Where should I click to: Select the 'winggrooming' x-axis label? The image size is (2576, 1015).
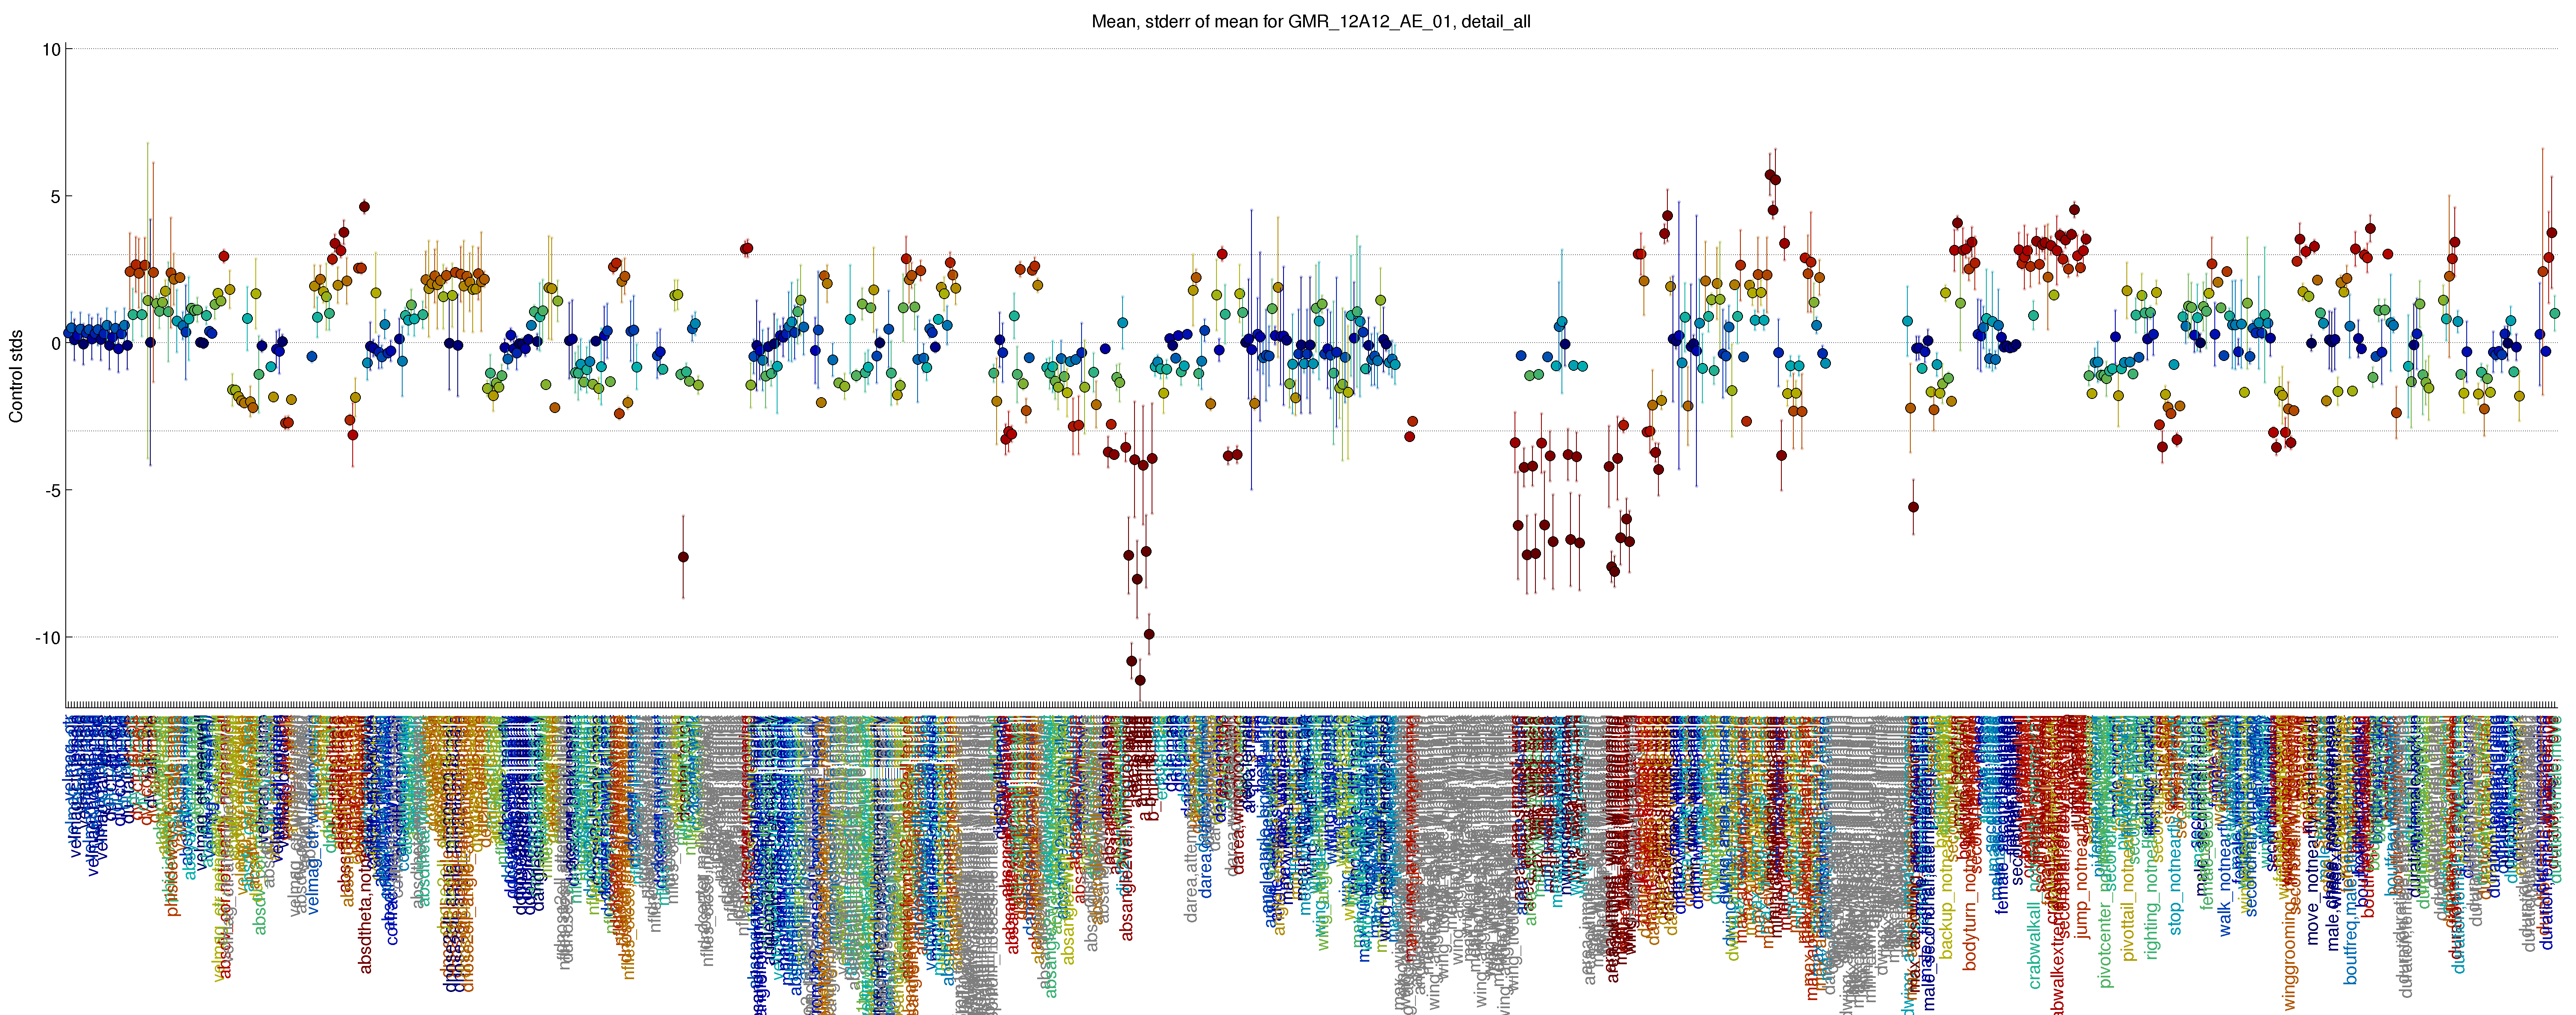2290,956
